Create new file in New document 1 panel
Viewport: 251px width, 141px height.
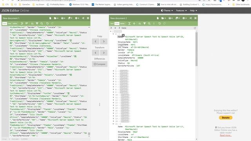click(x=50, y=18)
